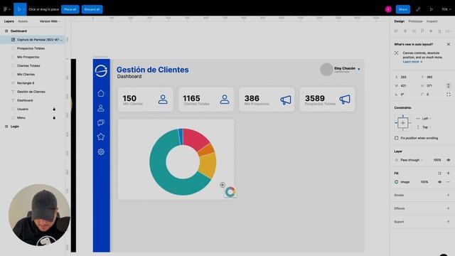Open the Version Web page dropdown
455x256 pixels.
(x=50, y=21)
